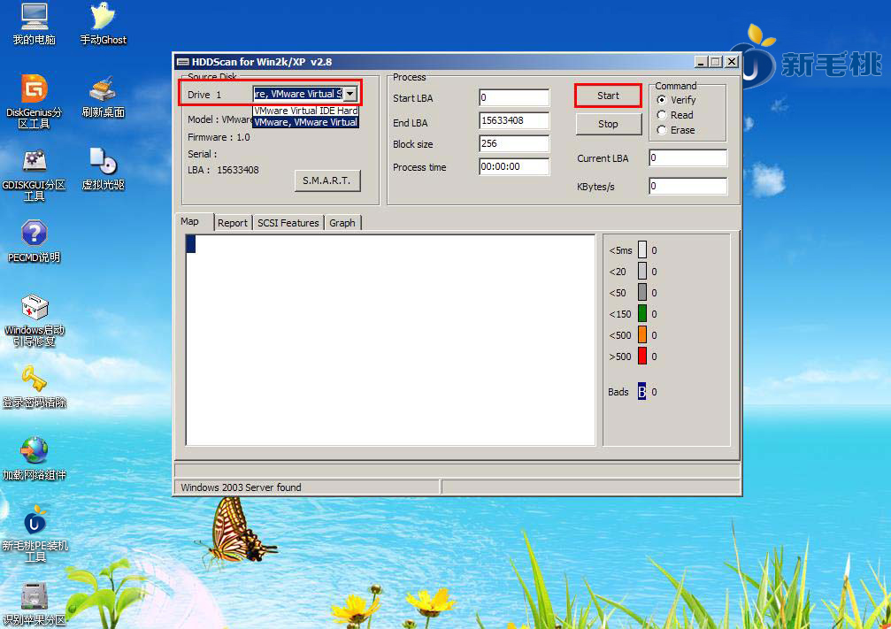The image size is (891, 629).
Task: Open the PECMD说明 help icon
Action: 35,242
